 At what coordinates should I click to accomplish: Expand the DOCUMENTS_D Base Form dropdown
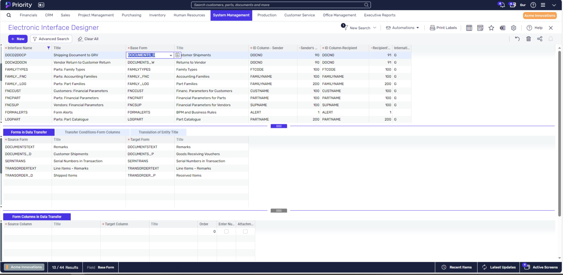point(171,55)
